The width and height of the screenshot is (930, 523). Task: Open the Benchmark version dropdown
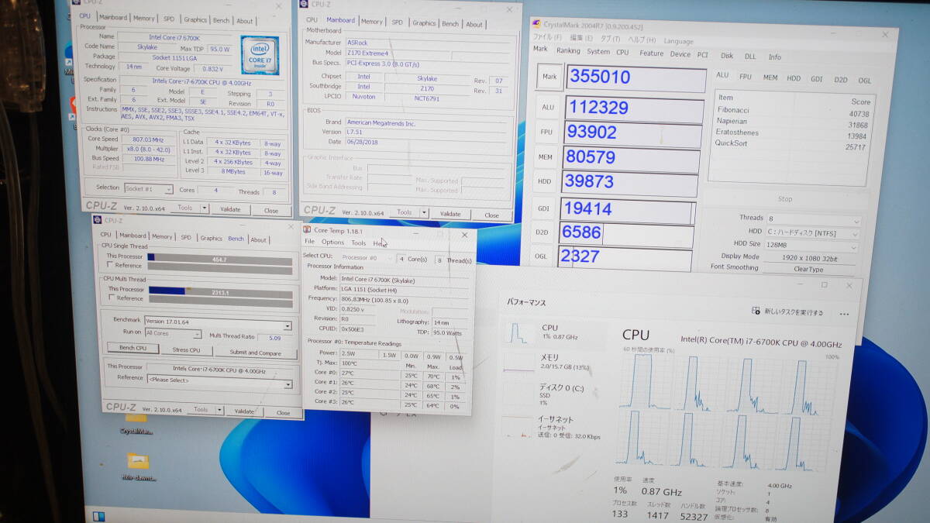pos(288,326)
